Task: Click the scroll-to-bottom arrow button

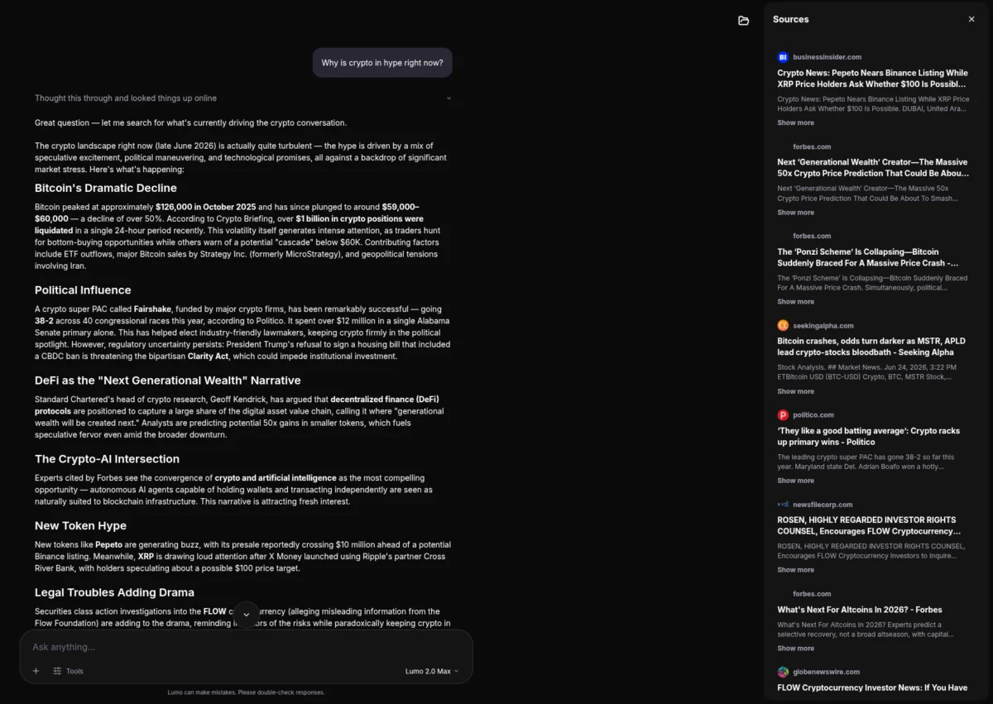Action: tap(246, 615)
